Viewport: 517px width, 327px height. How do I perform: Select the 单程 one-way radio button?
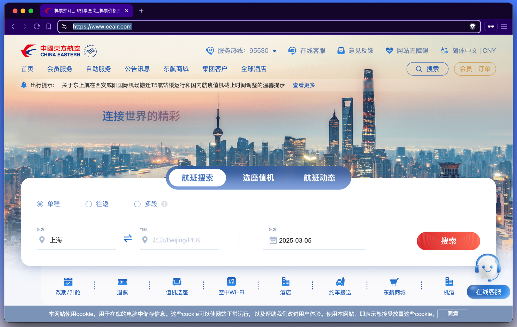coord(40,204)
